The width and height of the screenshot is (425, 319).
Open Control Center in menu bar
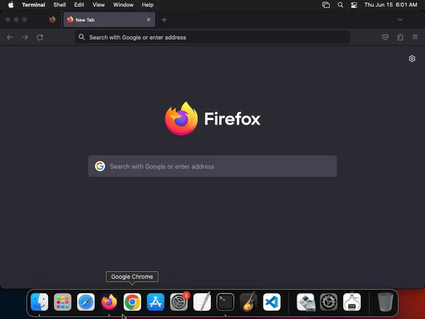pos(354,5)
